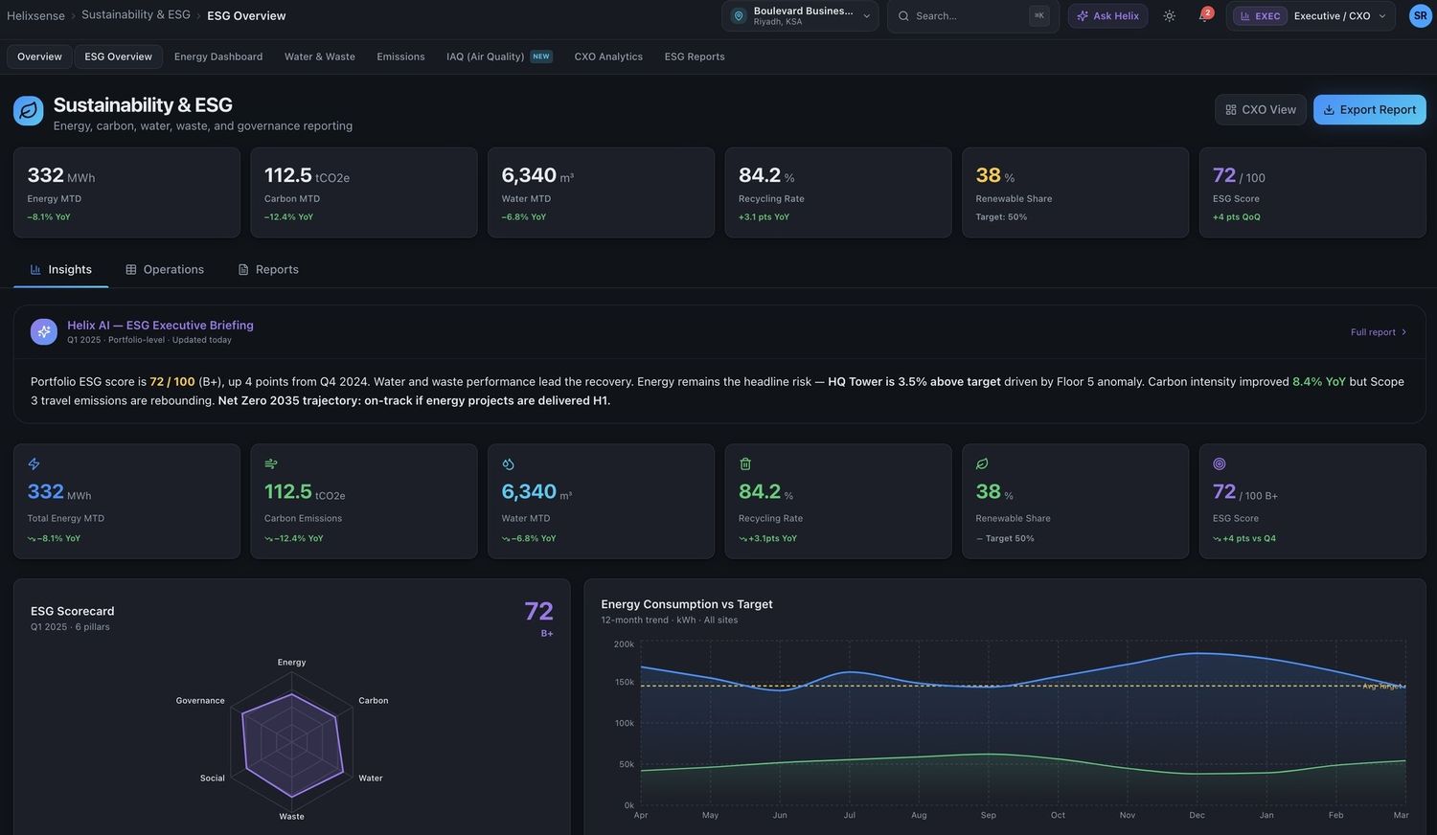Switch to the Operations tab

click(x=165, y=270)
